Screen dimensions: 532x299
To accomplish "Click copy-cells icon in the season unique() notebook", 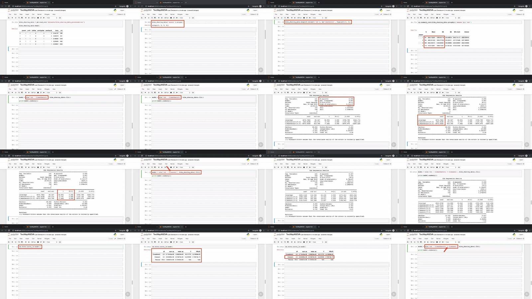I will [152, 18].
